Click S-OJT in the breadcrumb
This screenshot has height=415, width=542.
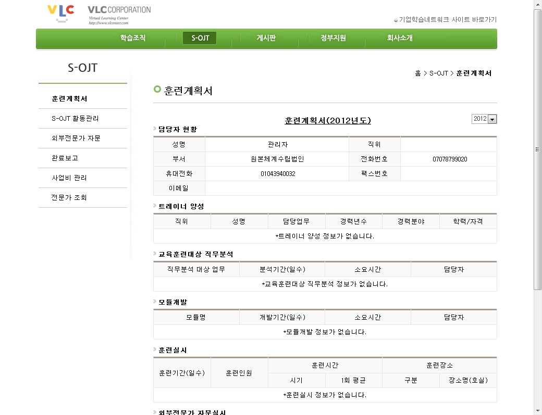point(439,73)
